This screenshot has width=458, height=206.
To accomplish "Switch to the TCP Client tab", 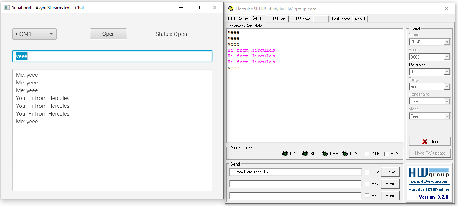I will [277, 19].
